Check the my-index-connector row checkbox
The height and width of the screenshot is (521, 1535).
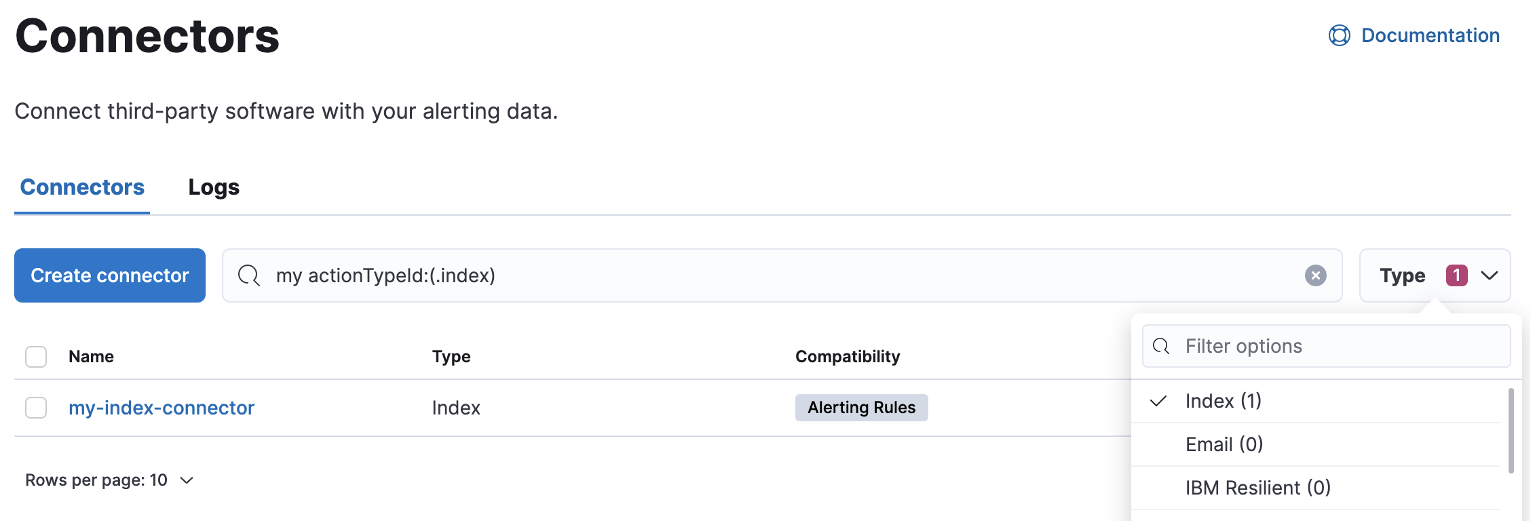coord(35,408)
